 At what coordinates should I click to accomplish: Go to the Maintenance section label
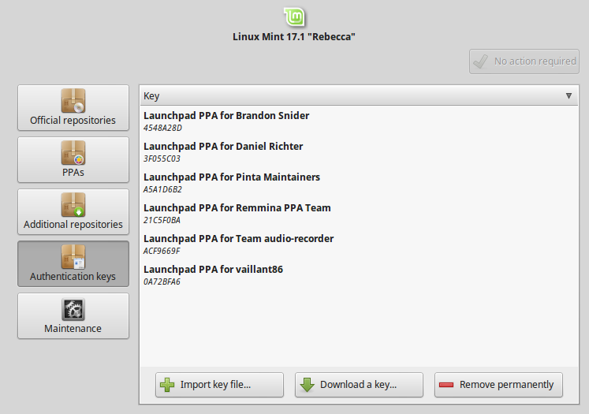click(x=73, y=328)
